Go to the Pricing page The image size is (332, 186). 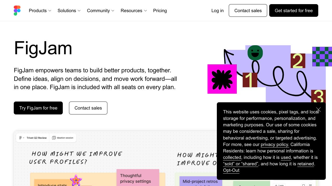click(x=160, y=11)
